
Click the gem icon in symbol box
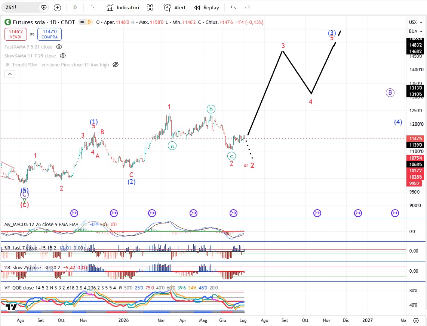point(44,7)
